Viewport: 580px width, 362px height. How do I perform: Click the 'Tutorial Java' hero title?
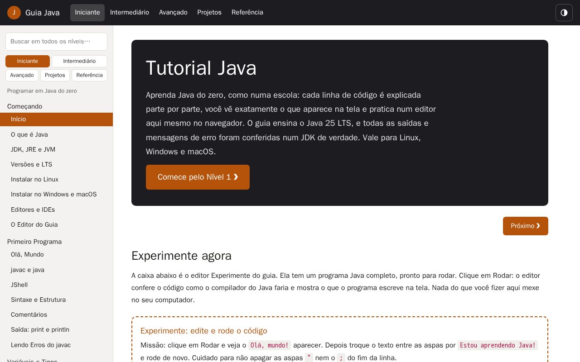click(x=201, y=68)
